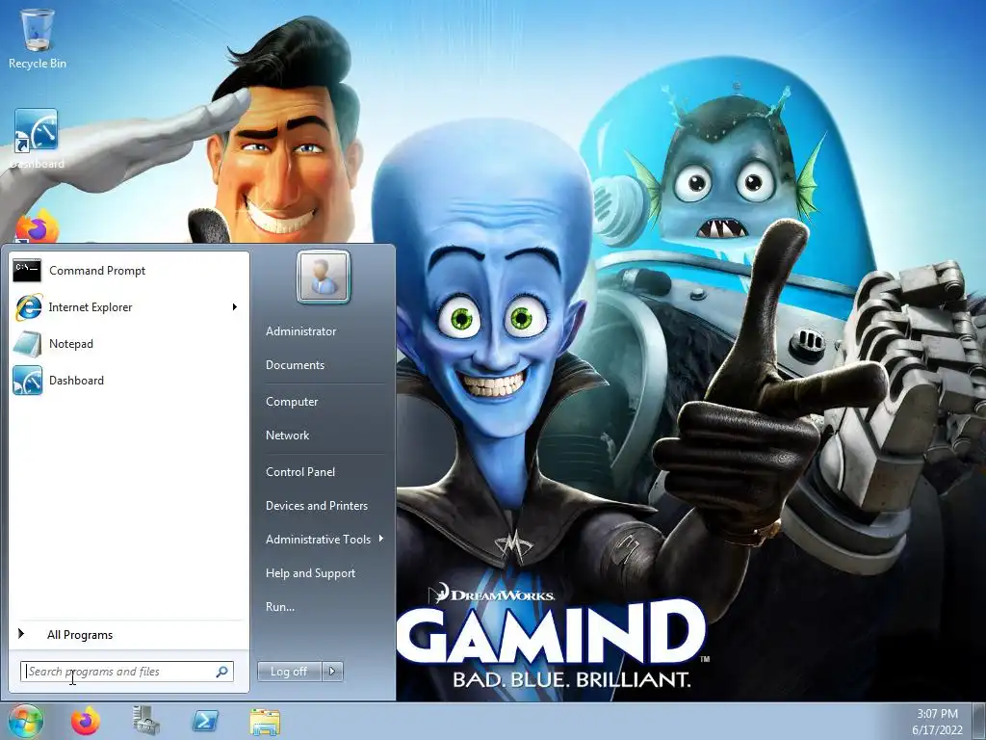Focus the Search programs and files box
Image resolution: width=986 pixels, height=740 pixels.
[x=126, y=672]
